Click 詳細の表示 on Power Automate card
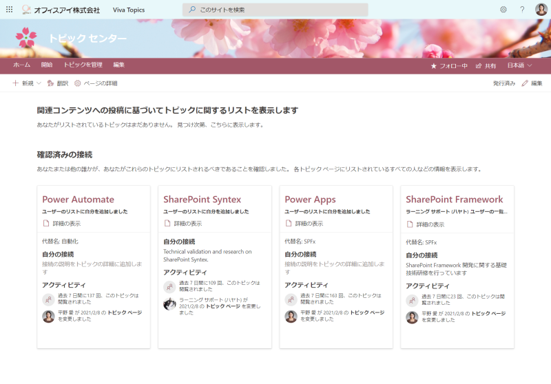551x384 pixels. tap(62, 223)
